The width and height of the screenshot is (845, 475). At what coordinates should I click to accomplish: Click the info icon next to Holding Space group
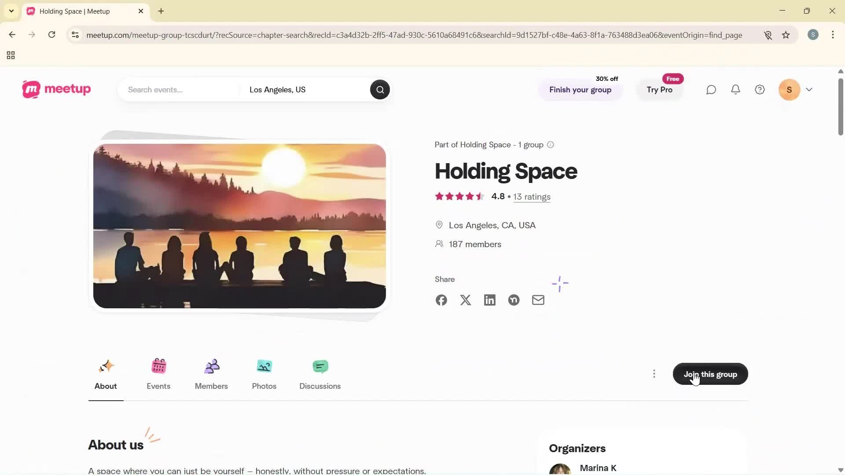[x=550, y=144]
